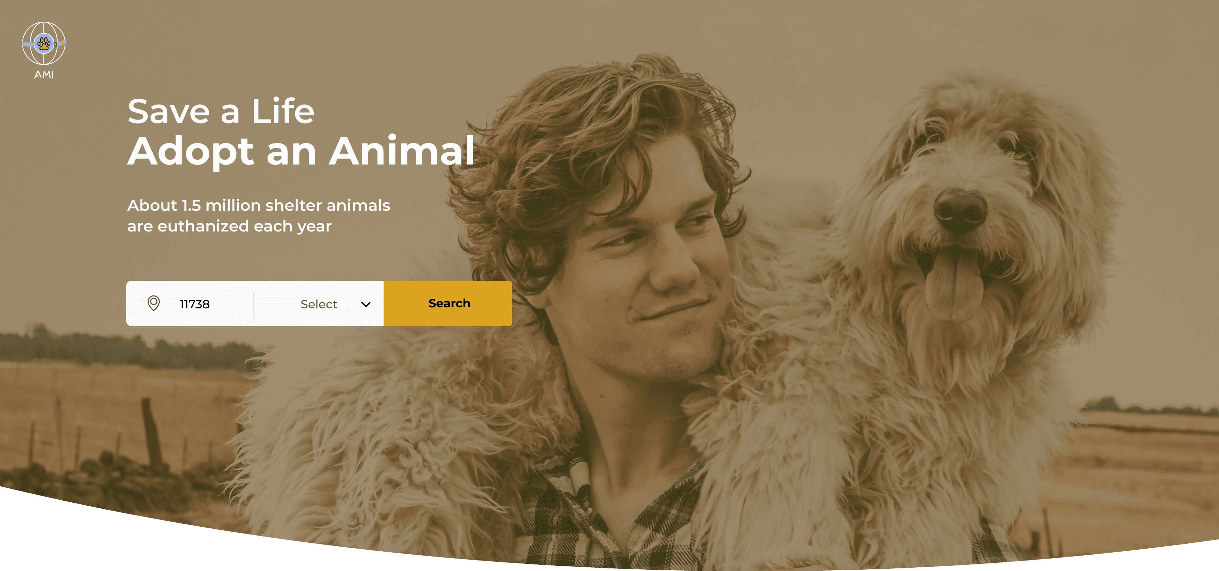Open the Select animal type dropdown
This screenshot has width=1219, height=571.
point(319,303)
